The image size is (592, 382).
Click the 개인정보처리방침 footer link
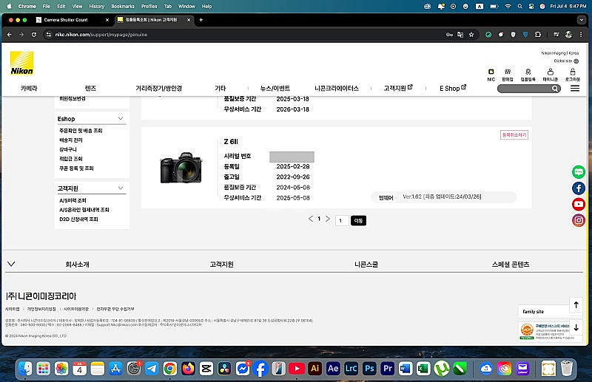[41, 309]
